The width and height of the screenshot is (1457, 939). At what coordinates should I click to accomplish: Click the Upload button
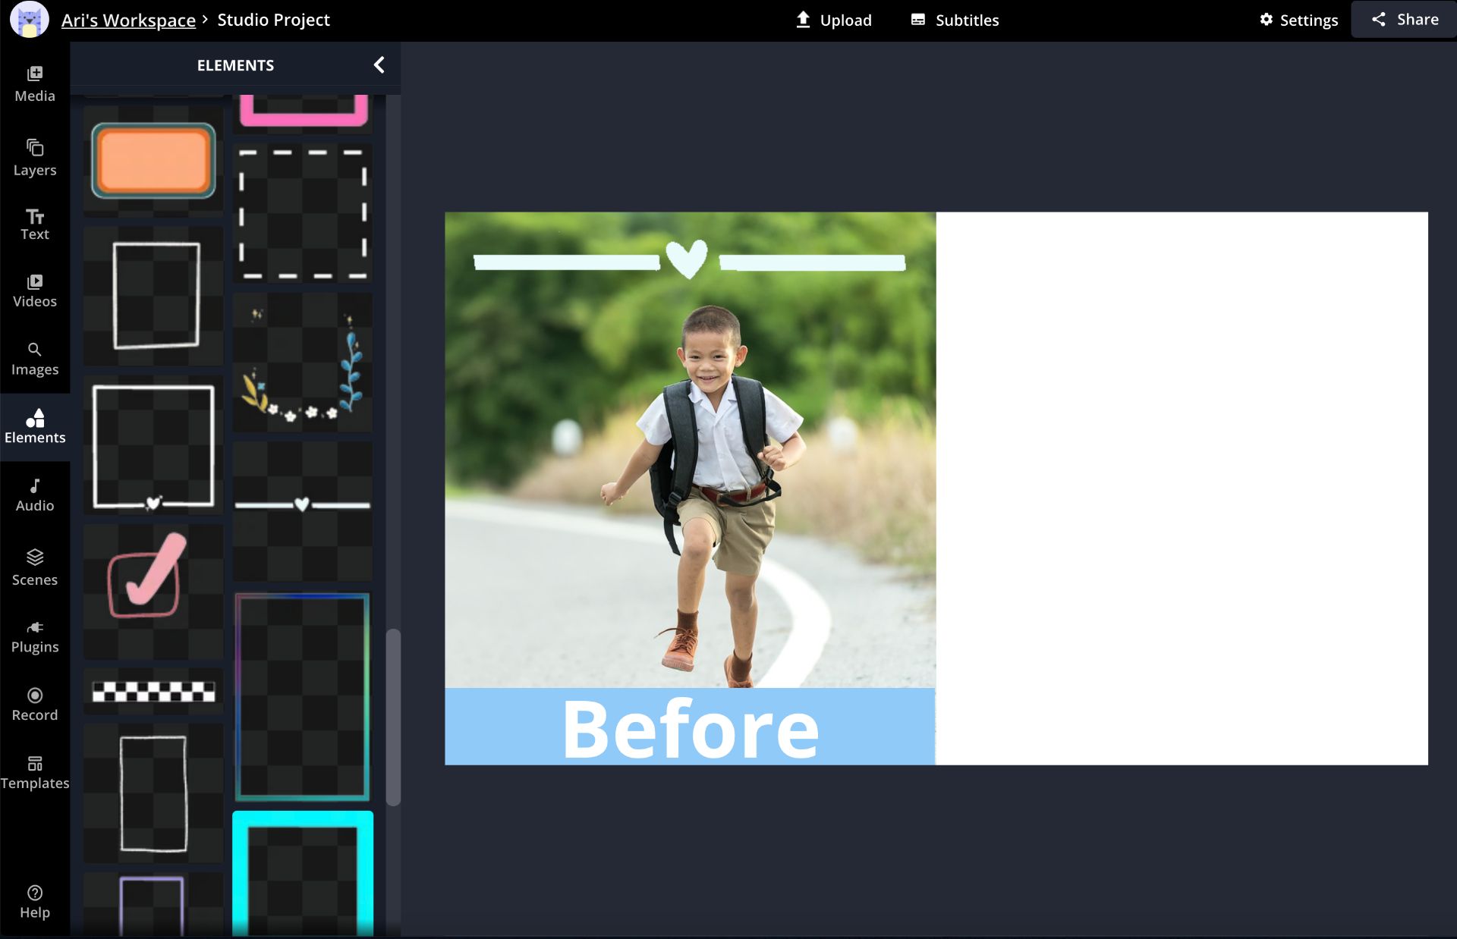(x=833, y=20)
